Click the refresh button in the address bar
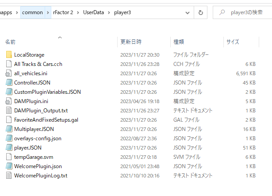 (x=200, y=12)
